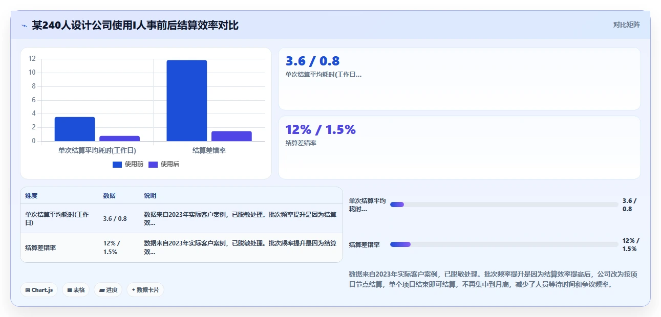Click the 数据卡片 chip sparkle icon
This screenshot has width=661, height=317.
click(133, 290)
